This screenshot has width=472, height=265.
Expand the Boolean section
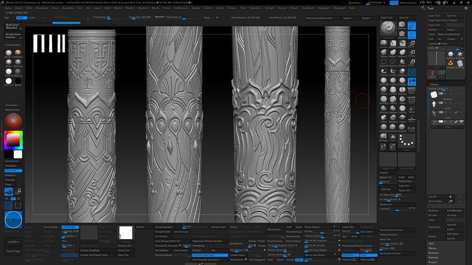coord(433,253)
